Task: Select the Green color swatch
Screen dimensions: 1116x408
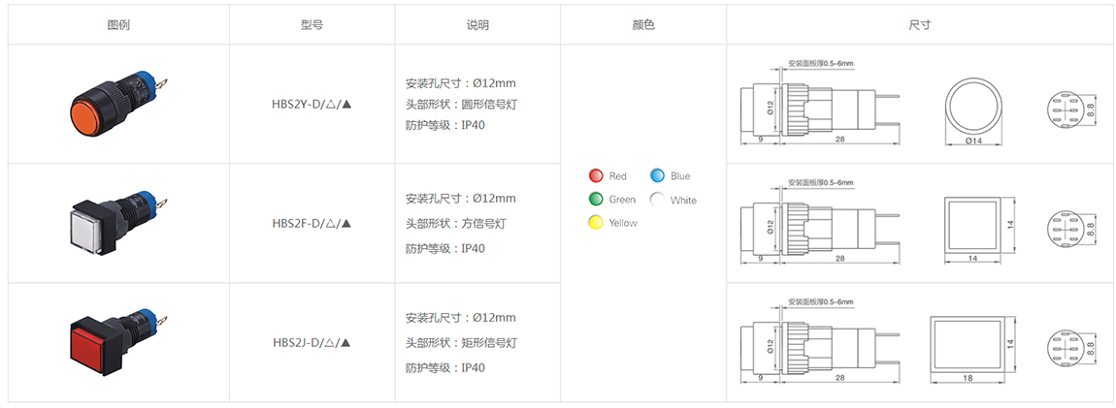Action: [597, 199]
